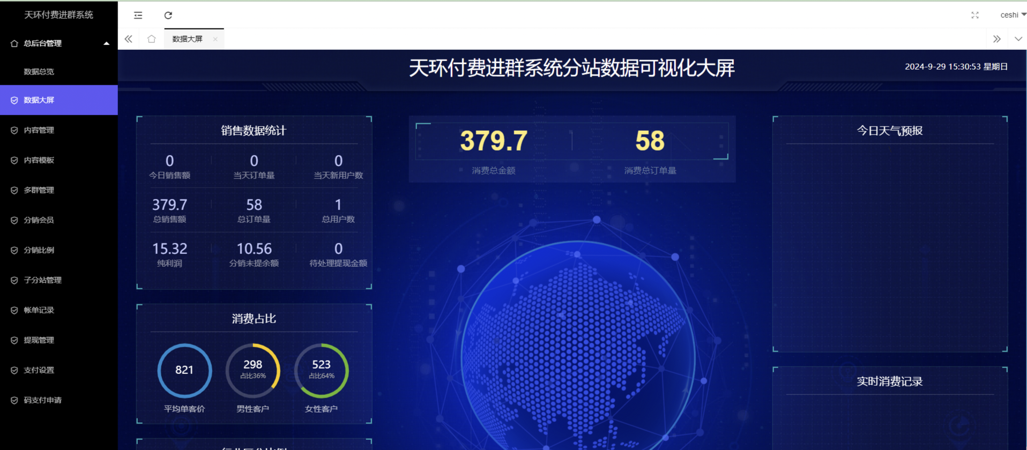1027x450 pixels.
Task: Click the 总订单量 58 value
Action: click(x=254, y=205)
